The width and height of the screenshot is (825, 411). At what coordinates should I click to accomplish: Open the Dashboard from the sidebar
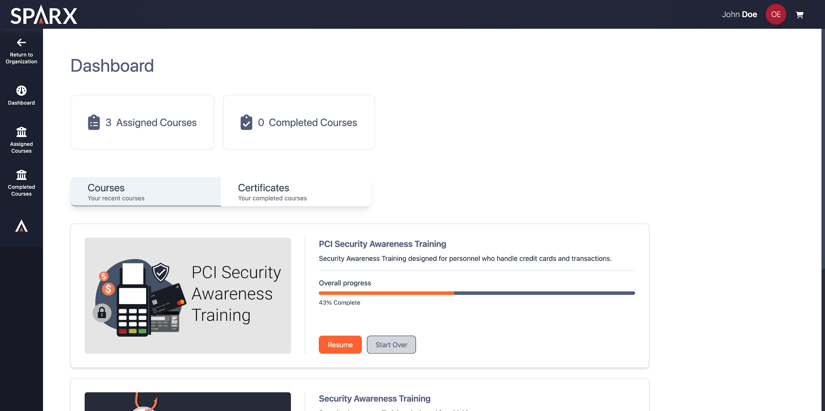pos(21,95)
